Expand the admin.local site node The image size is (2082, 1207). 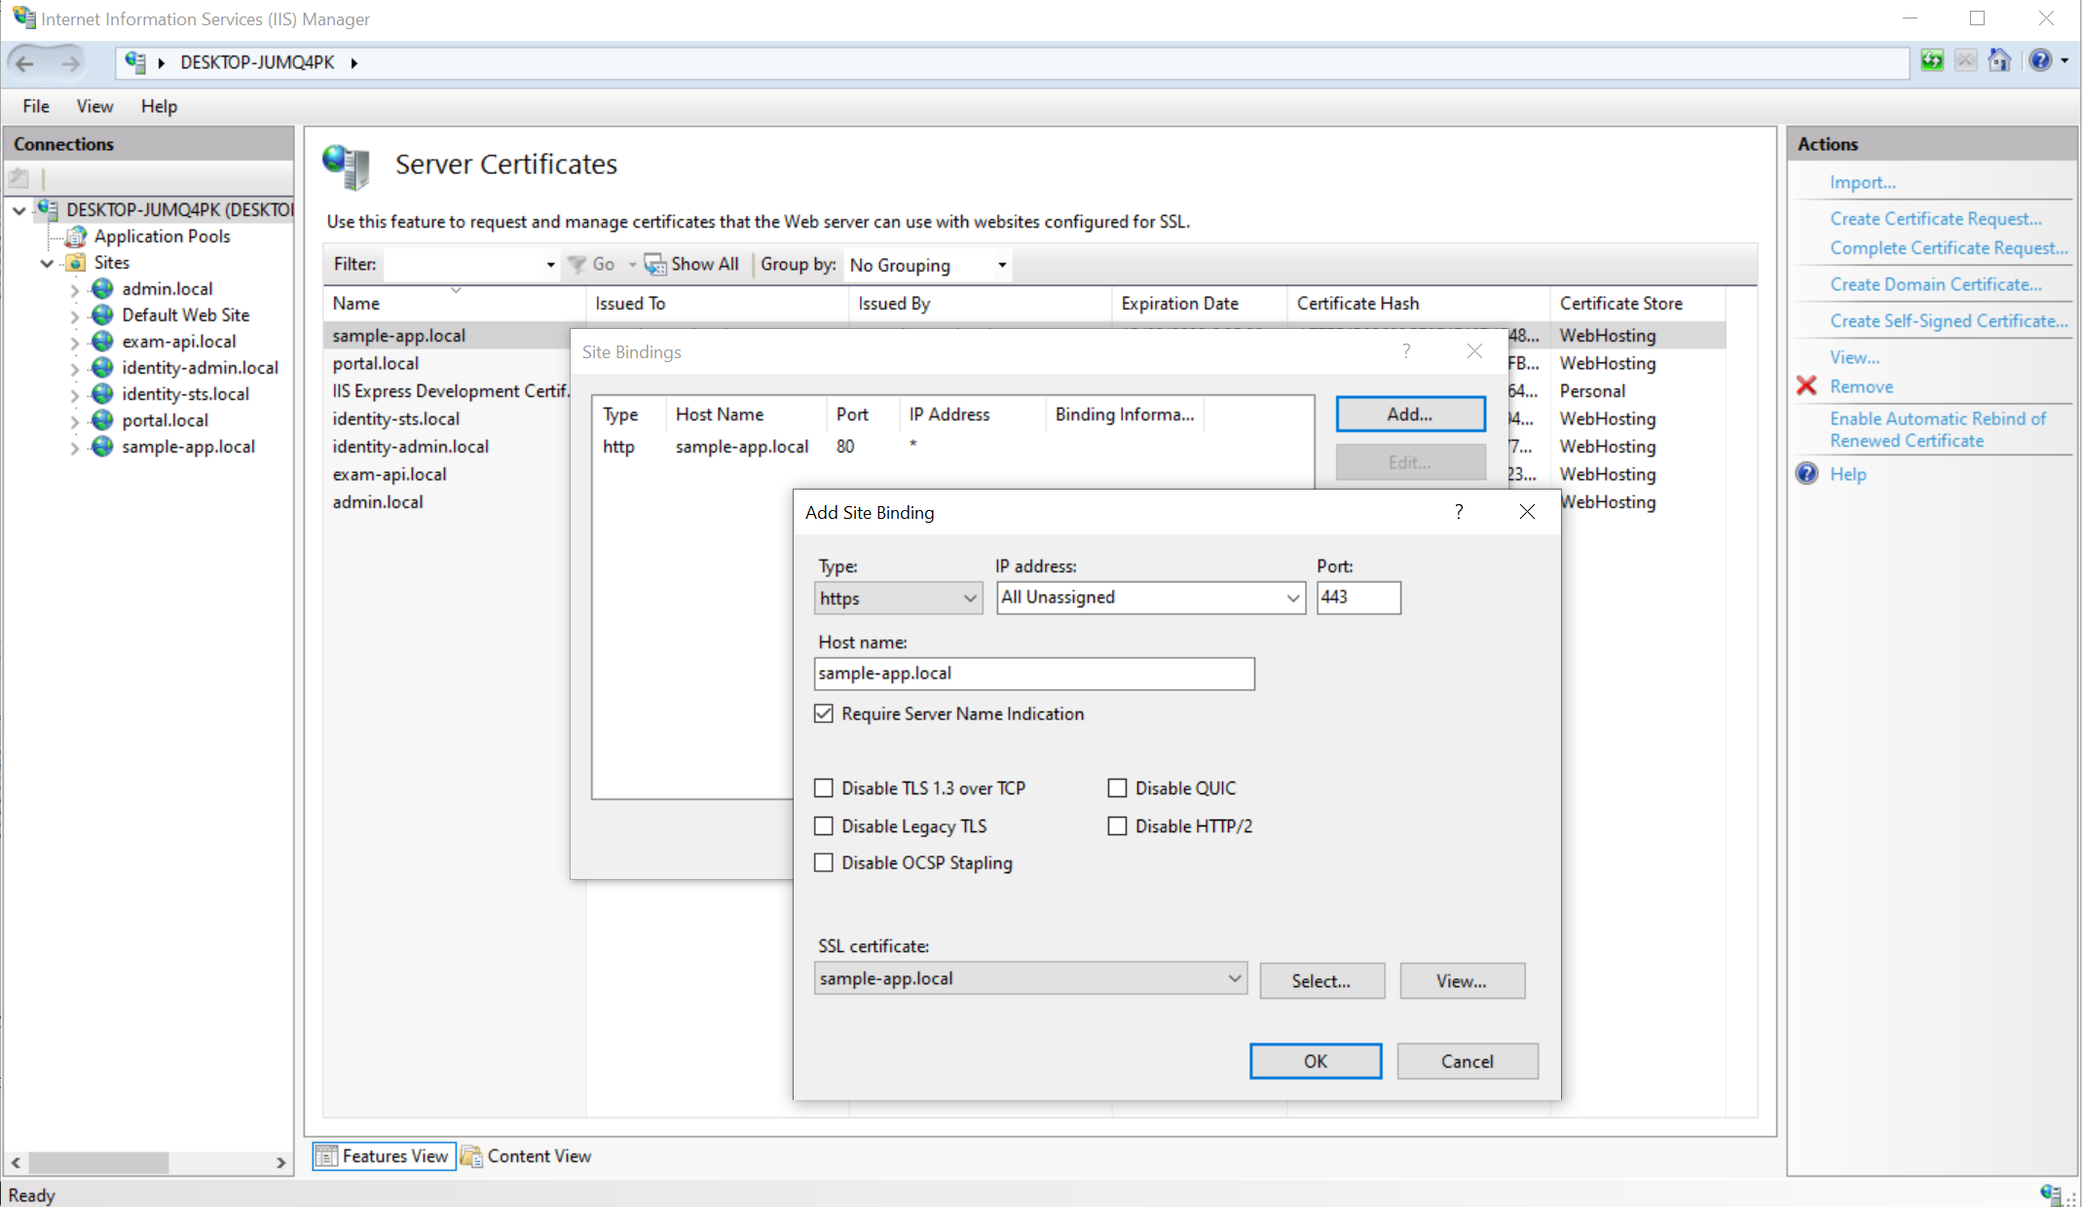pyautogui.click(x=75, y=289)
